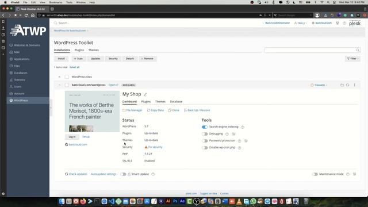
Task: Click folder icon in bastcloud.com/wordpress row
Action: point(342,85)
